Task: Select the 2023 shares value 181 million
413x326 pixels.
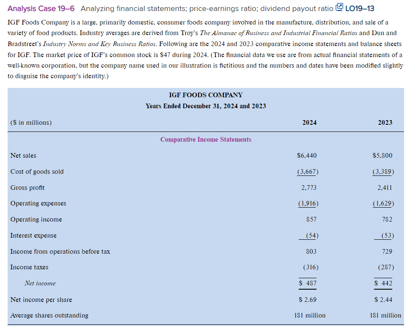Action: pyautogui.click(x=385, y=315)
